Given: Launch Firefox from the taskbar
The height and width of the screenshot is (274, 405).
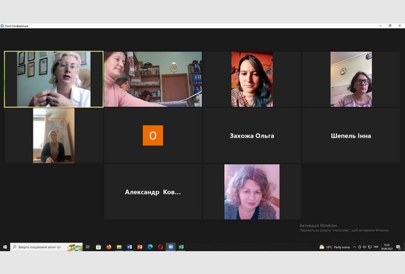Looking at the screenshot, I should point(109,247).
